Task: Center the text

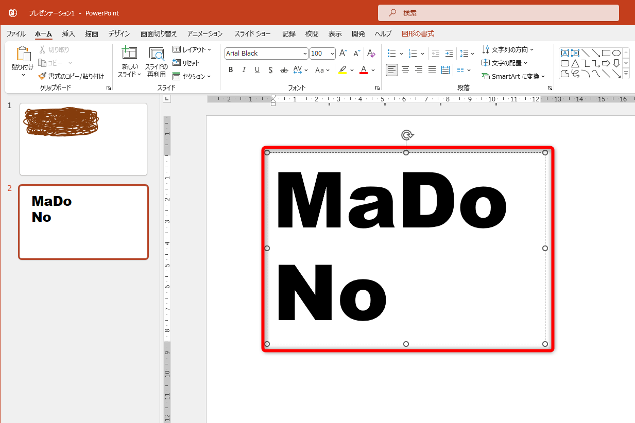Action: [x=405, y=70]
